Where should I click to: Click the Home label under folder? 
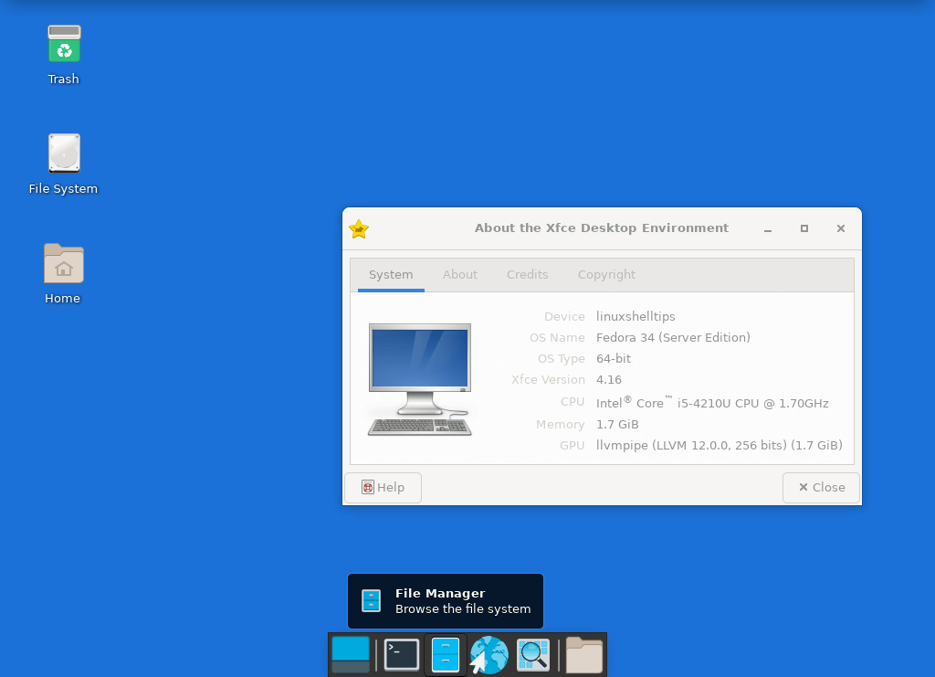pos(63,298)
